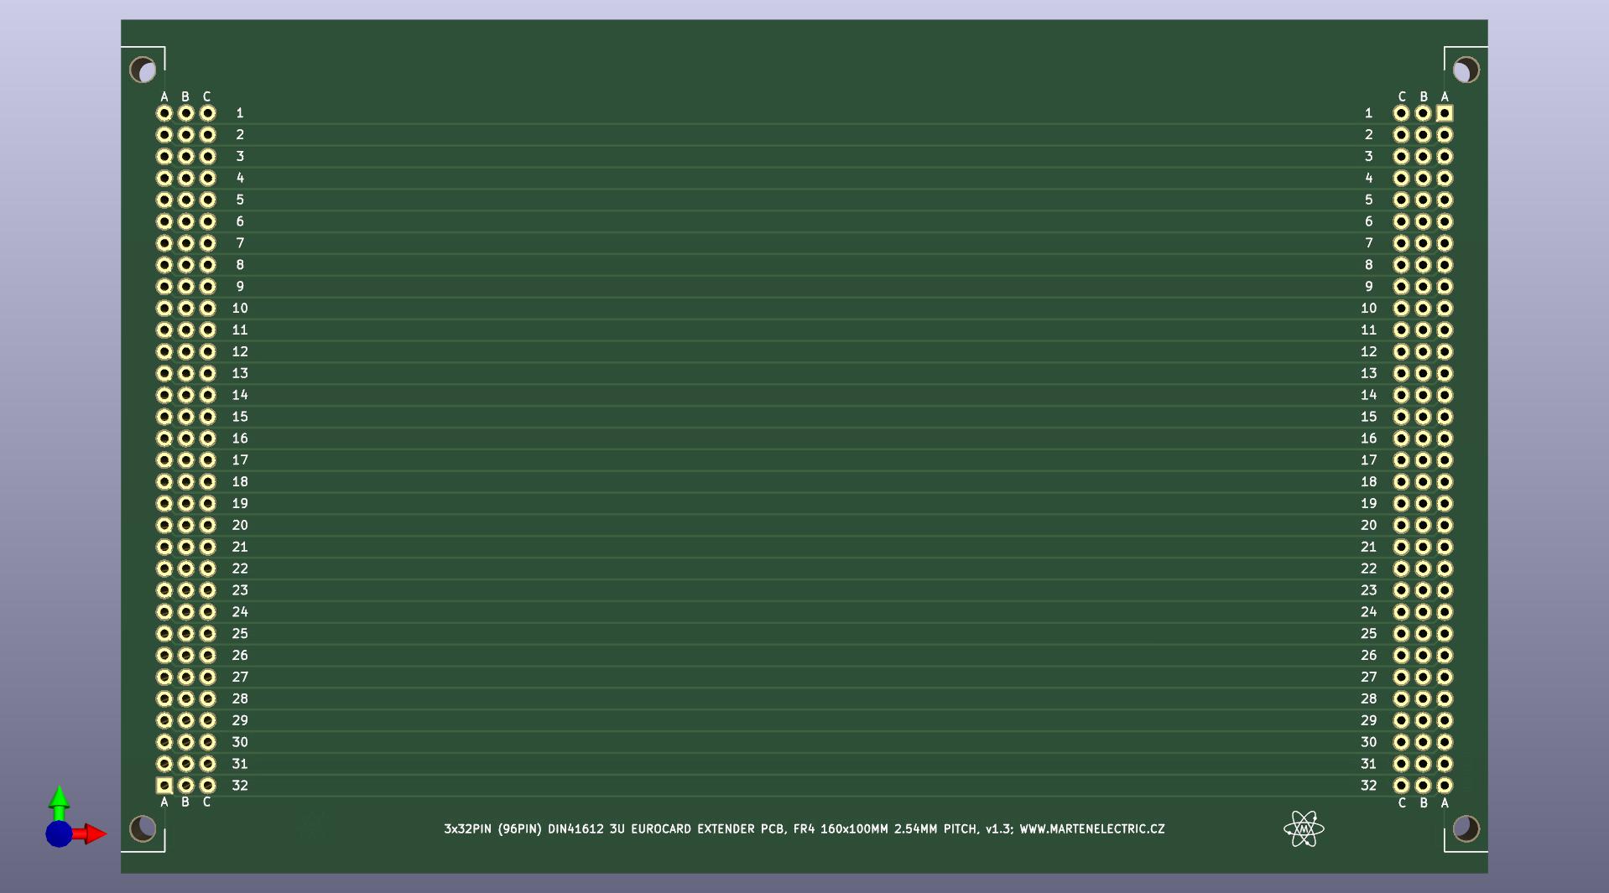Click row label 32 beside the left connector
1609x893 pixels.
240,786
